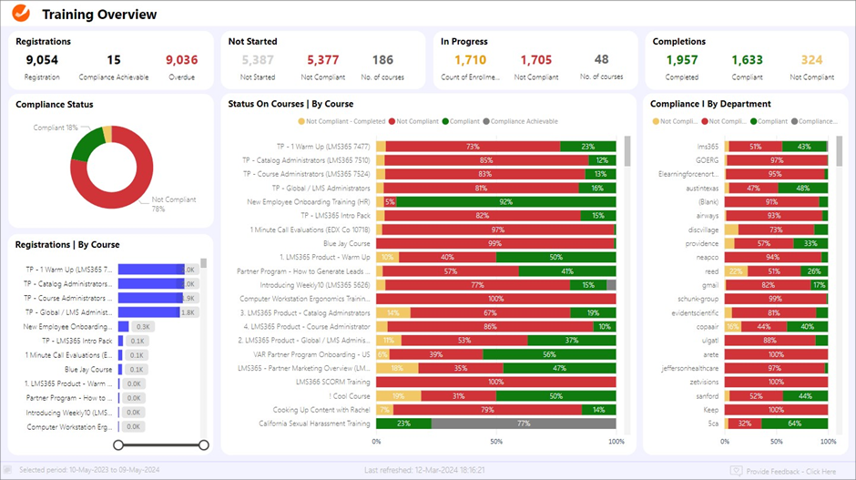Viewport: 856px width, 480px height.
Task: Click the 1,957 Completed KPI value
Action: pos(681,61)
